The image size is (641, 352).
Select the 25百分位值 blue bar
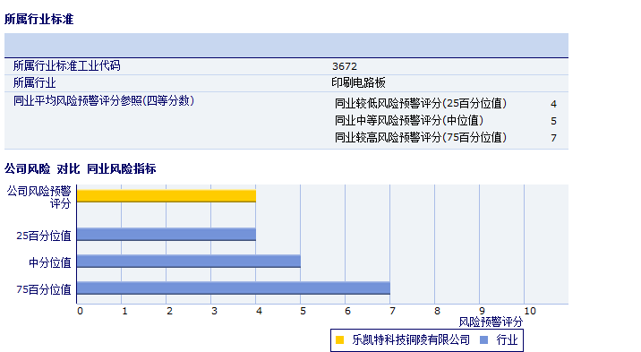point(167,235)
